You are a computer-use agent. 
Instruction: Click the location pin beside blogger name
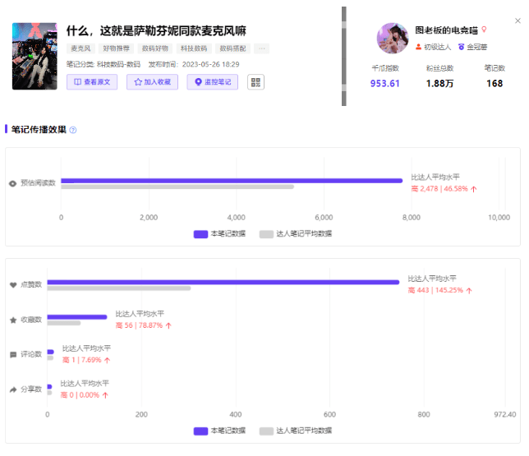484,30
